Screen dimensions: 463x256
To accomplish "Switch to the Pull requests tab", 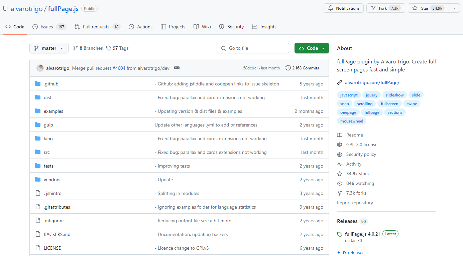I will coord(97,27).
